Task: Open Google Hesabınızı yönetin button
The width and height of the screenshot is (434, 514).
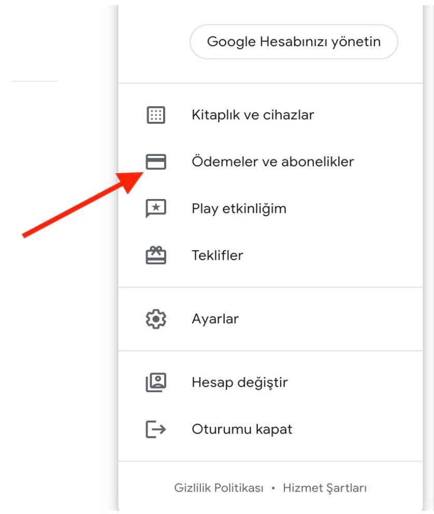Action: 294,41
